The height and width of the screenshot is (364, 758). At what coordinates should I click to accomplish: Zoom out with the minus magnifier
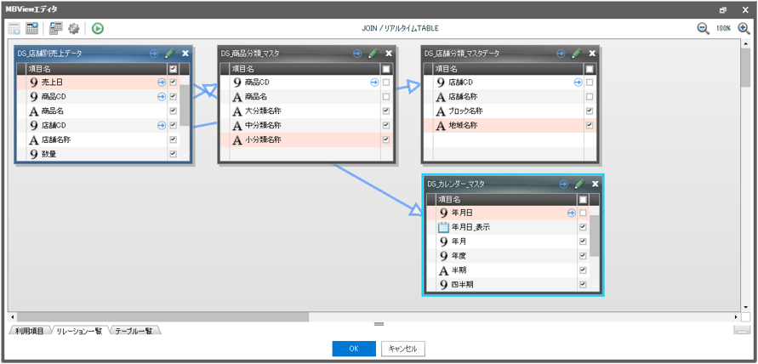coord(703,29)
